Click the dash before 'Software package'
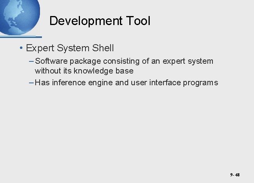Image resolution: width=254 pixels, height=183 pixels. click(31, 61)
